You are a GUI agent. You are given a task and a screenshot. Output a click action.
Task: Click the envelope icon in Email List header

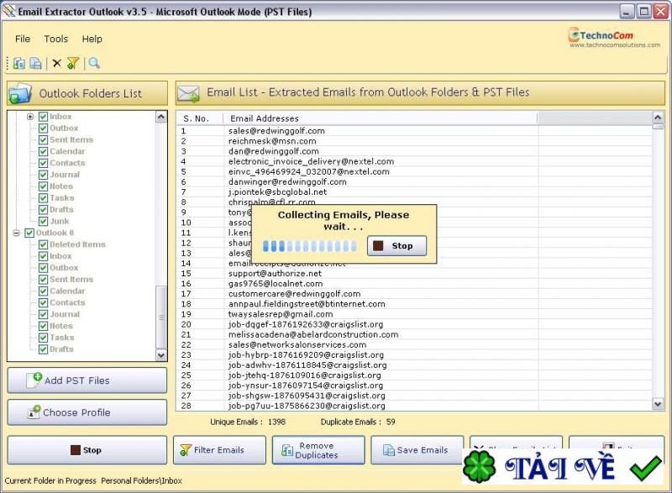pos(188,93)
